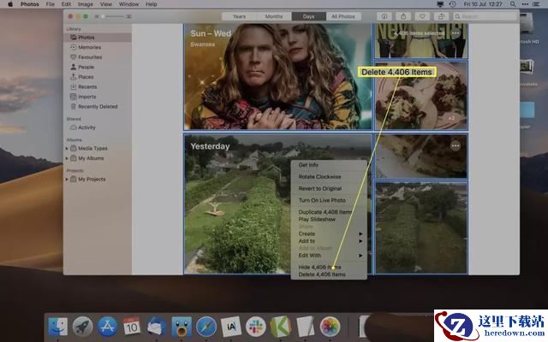Open the Image menu
548x342 pixels.
(x=86, y=4)
